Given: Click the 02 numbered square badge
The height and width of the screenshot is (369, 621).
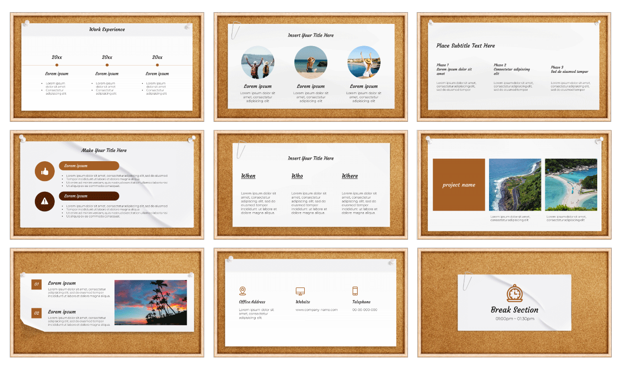Looking at the screenshot, I should pyautogui.click(x=36, y=313).
